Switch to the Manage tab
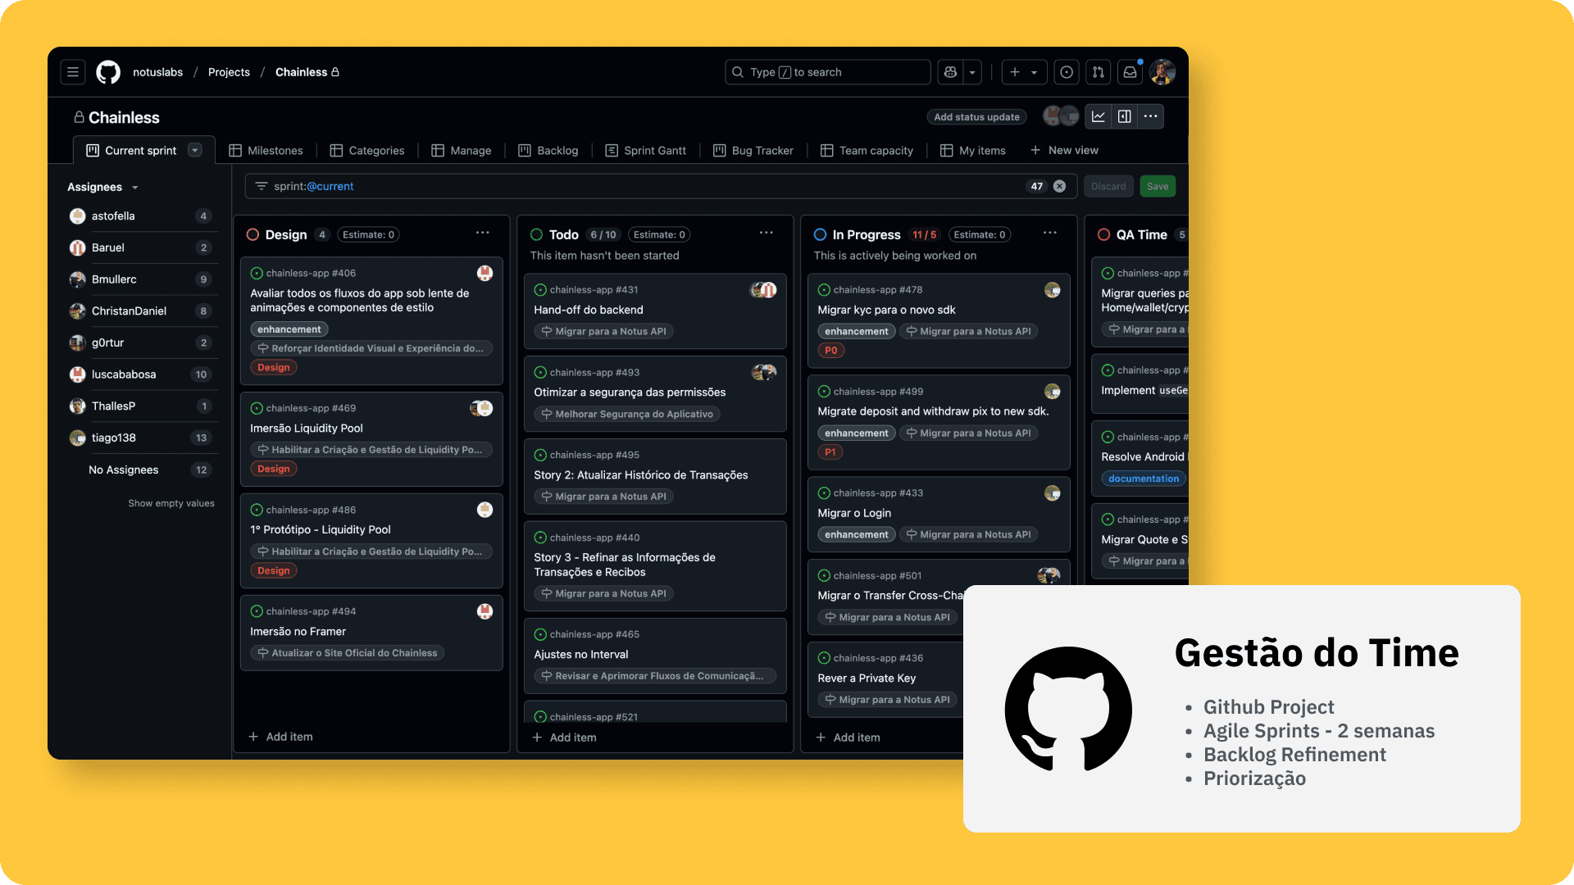Screen dimensions: 1574x885 coord(462,151)
